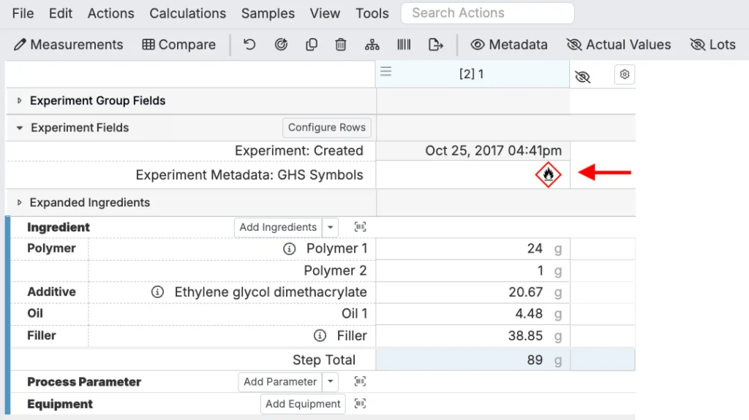
Task: Open column settings gear icon
Action: [624, 75]
